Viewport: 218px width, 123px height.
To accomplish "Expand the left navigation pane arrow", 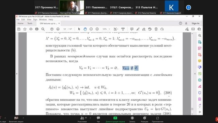I will point(17,74).
